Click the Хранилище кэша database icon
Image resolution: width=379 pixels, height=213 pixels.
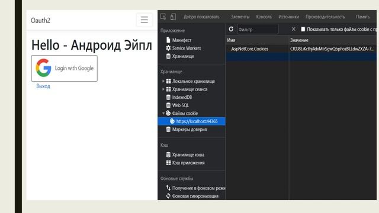[x=168, y=154]
